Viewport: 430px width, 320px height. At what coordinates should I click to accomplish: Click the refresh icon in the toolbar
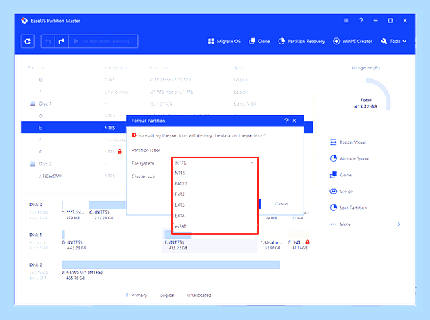(28, 41)
